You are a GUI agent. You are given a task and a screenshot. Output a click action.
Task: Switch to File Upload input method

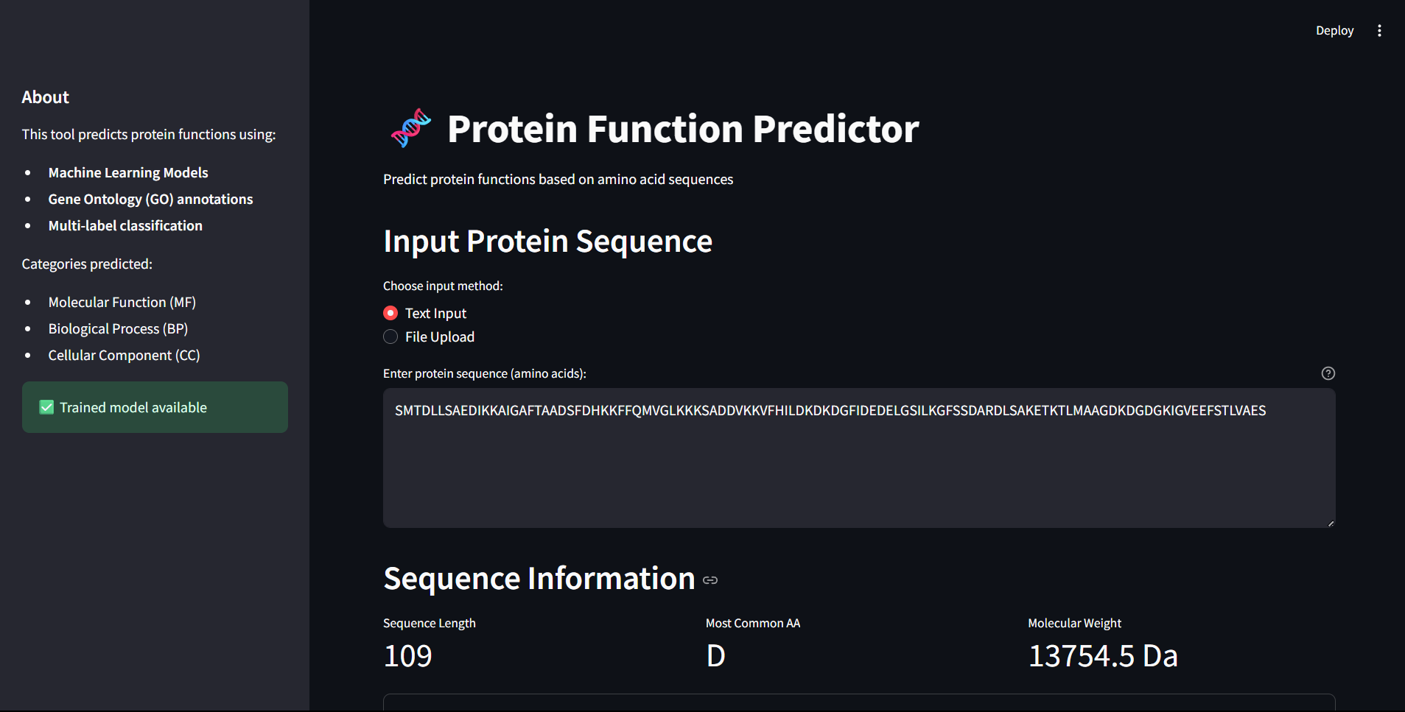(390, 336)
